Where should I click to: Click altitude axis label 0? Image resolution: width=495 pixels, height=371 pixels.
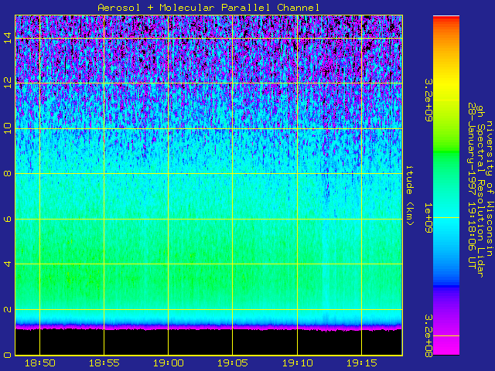(8, 355)
